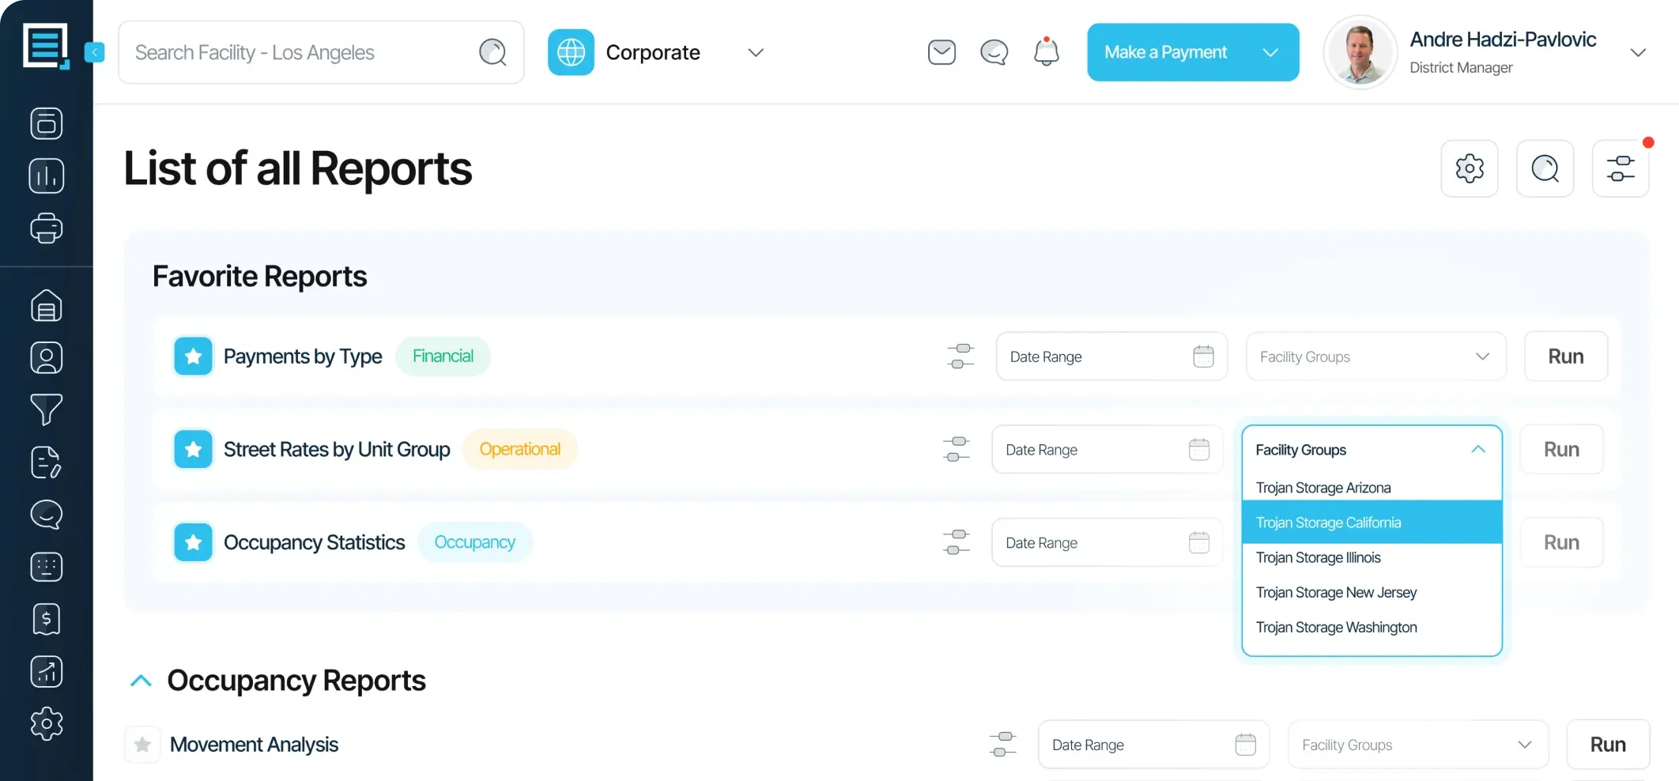Select Trojan Storage California

tap(1372, 522)
